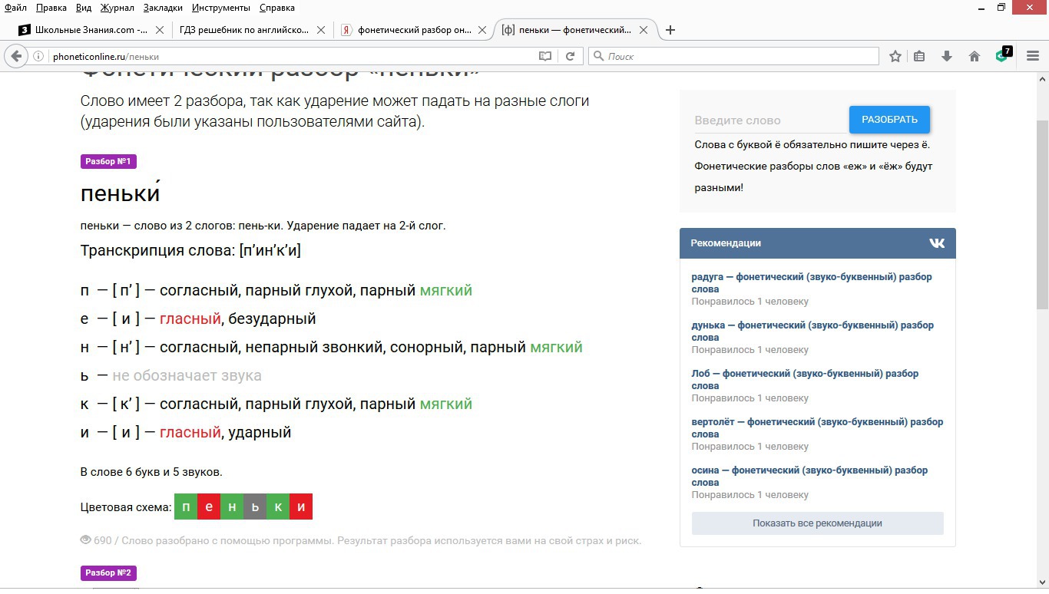Close the Школьные Знания.com tab
1049x594 pixels.
coord(160,30)
